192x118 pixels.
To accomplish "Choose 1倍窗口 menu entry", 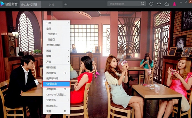I will tap(56, 40).
